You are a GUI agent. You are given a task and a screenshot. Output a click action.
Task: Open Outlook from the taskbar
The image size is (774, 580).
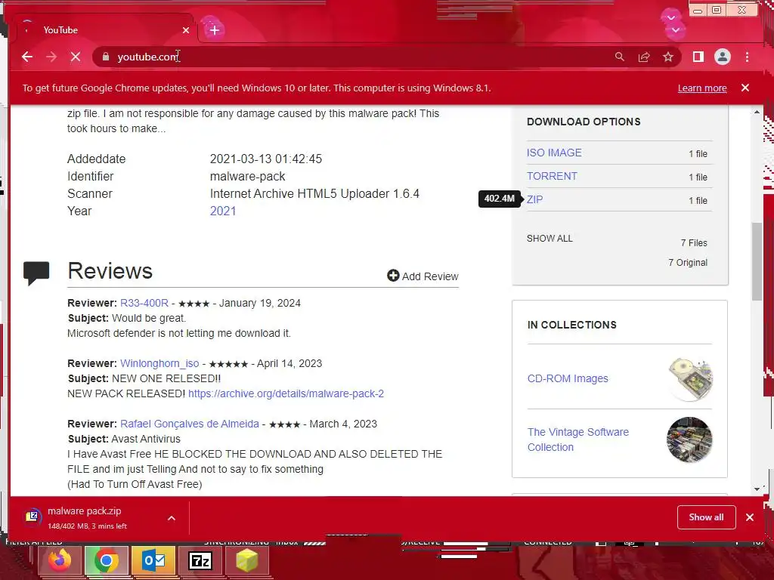[153, 561]
